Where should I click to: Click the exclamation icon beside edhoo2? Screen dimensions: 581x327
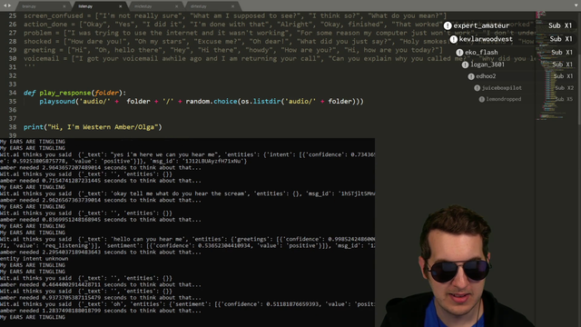pos(471,76)
